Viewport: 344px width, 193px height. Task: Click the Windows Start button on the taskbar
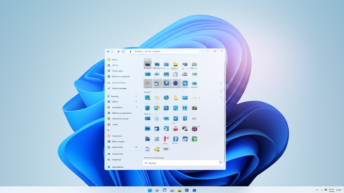150,190
